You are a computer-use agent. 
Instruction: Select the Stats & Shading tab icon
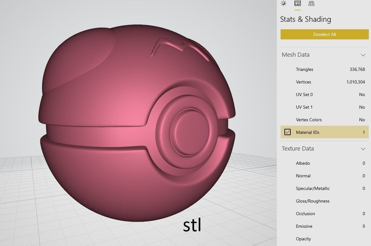(297, 3)
